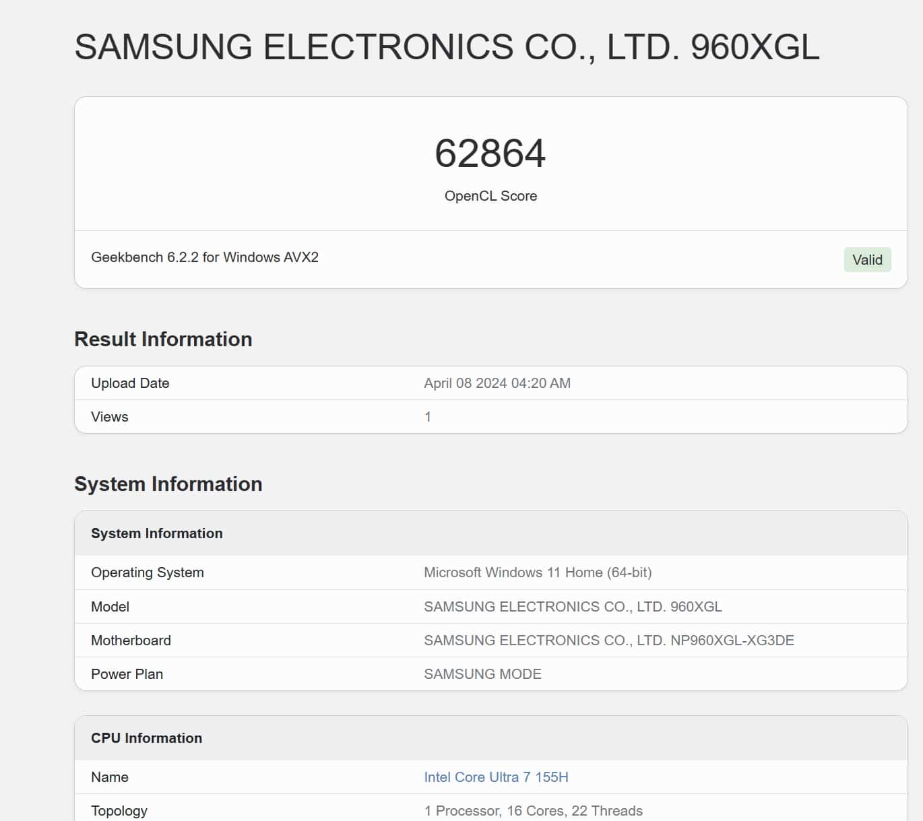Screen dimensions: 923x821
Task: Click the Views row label
Action: tap(110, 417)
